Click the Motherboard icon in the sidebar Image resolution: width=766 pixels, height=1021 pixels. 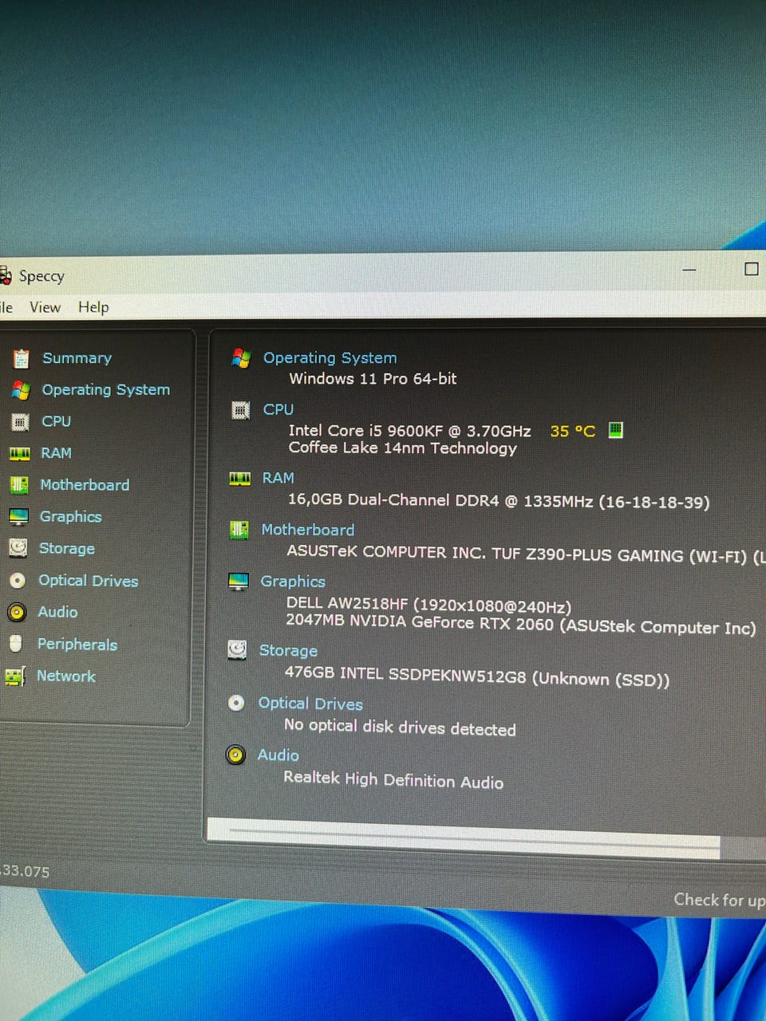pos(19,485)
